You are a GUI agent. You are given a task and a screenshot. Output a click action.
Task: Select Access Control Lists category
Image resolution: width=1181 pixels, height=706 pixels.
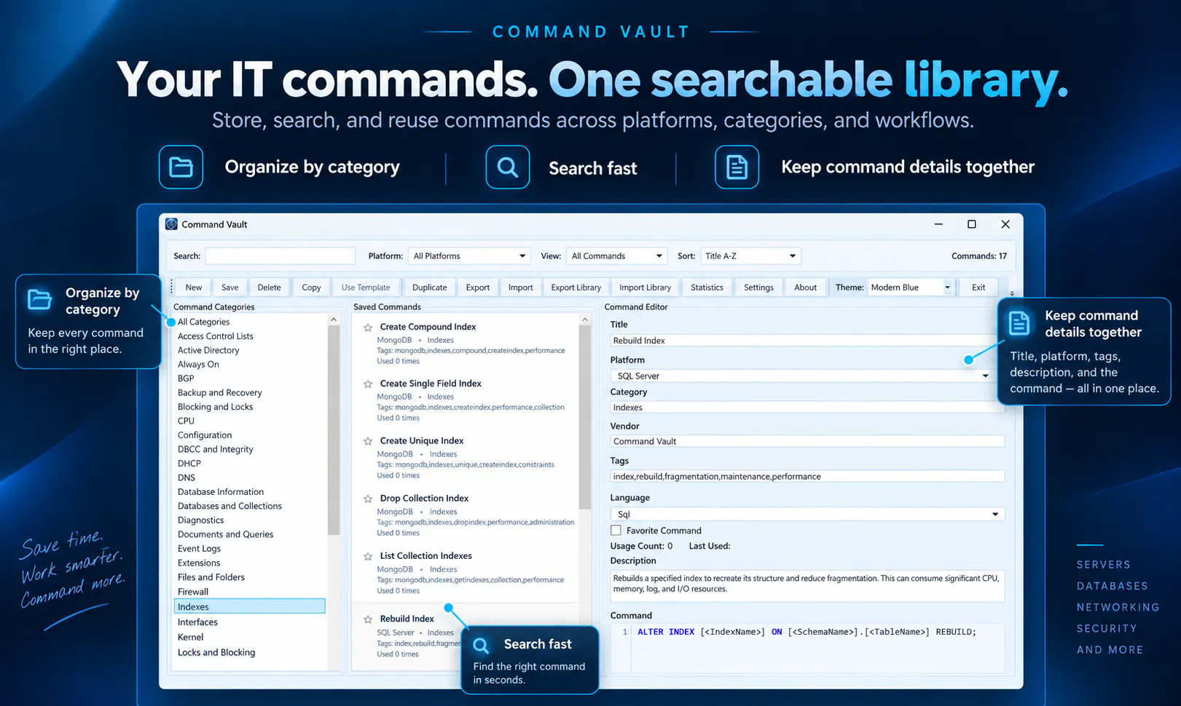pos(215,336)
